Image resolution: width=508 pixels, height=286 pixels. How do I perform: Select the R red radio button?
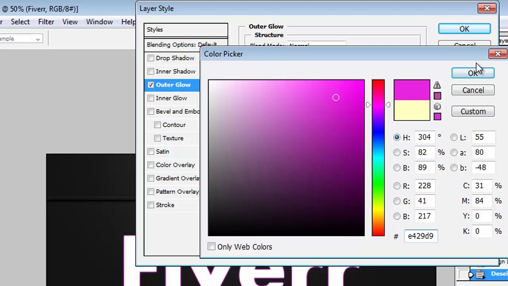coord(397,186)
